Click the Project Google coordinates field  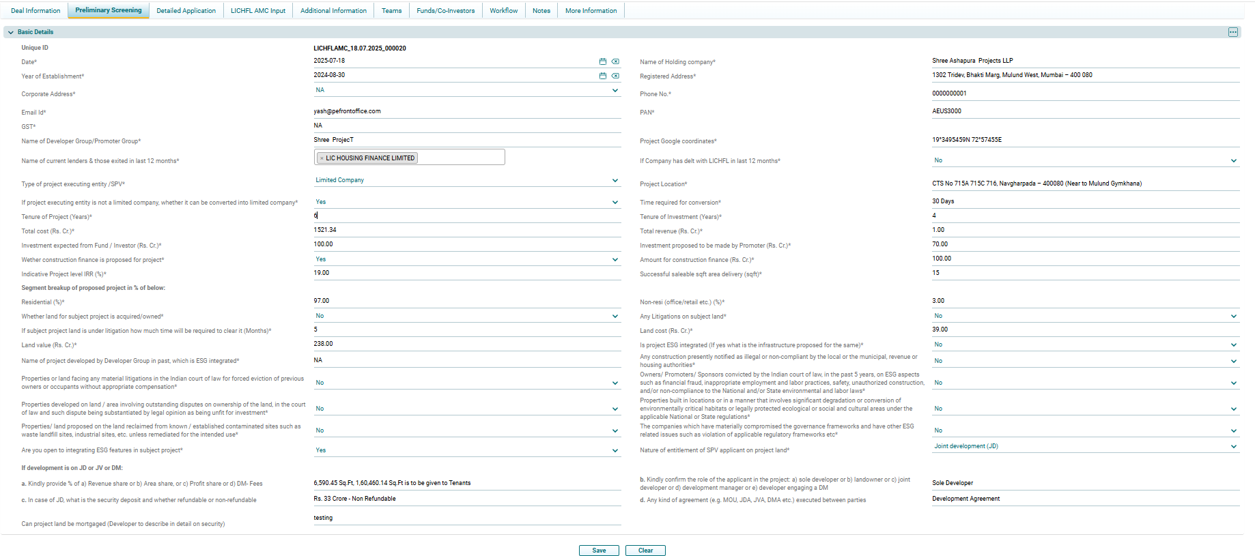click(1084, 140)
